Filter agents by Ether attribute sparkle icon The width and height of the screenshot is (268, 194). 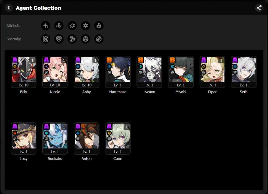click(x=46, y=26)
